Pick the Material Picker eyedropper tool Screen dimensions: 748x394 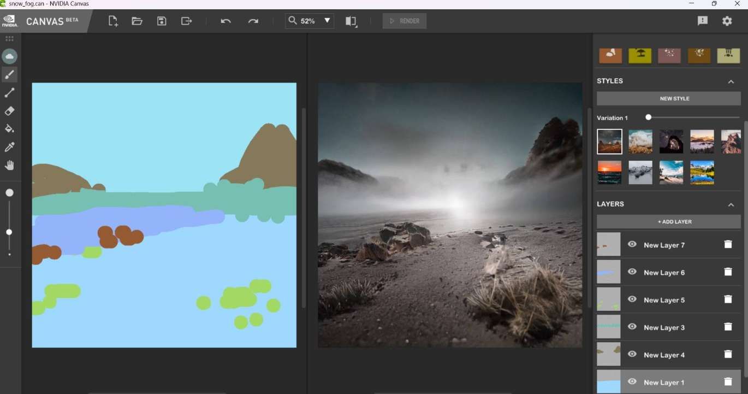(9, 147)
